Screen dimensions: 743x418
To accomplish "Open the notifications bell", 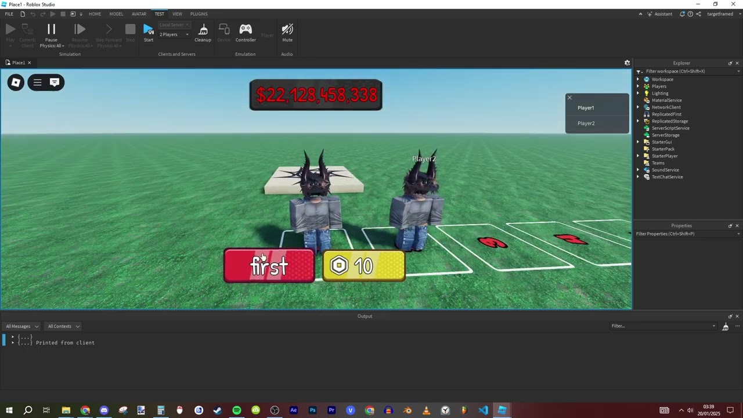I will (683, 14).
